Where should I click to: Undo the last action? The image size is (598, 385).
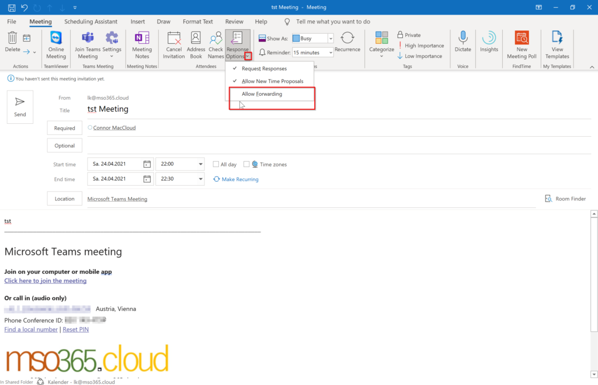coord(25,7)
